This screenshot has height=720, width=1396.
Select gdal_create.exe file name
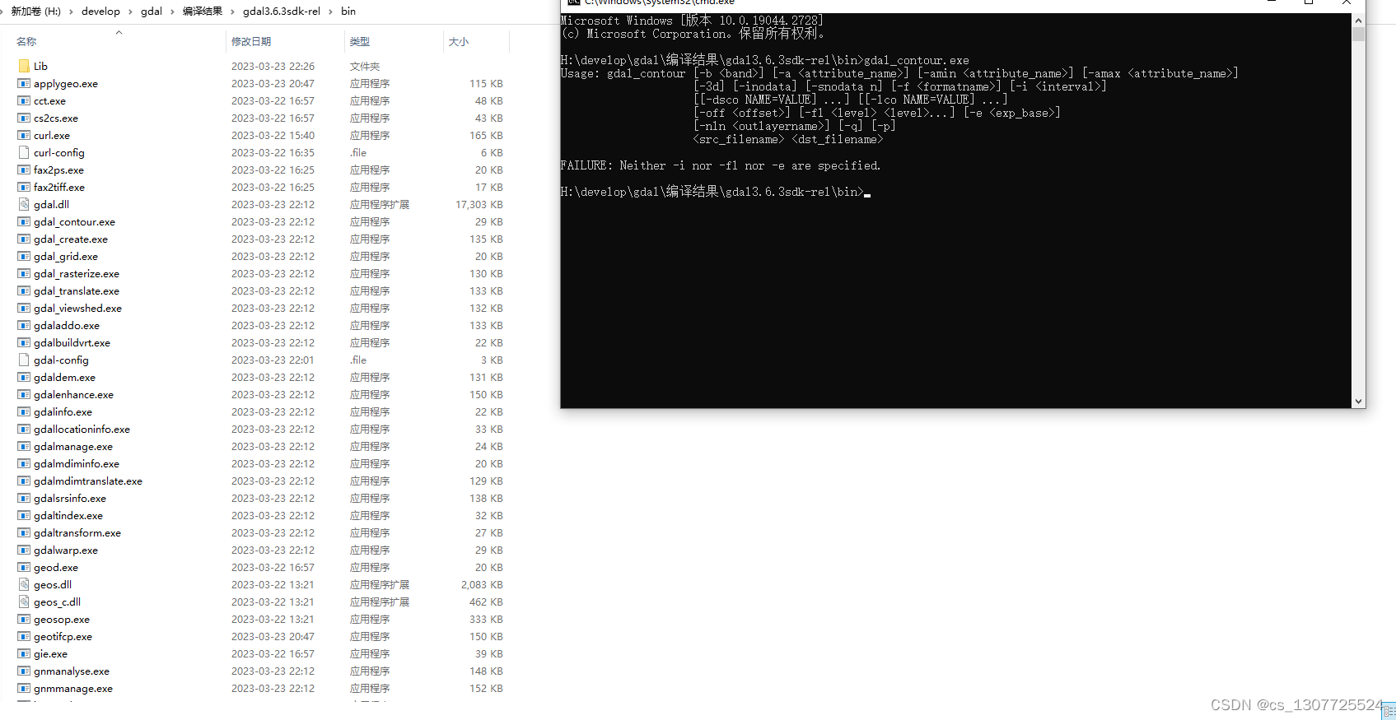coord(71,239)
